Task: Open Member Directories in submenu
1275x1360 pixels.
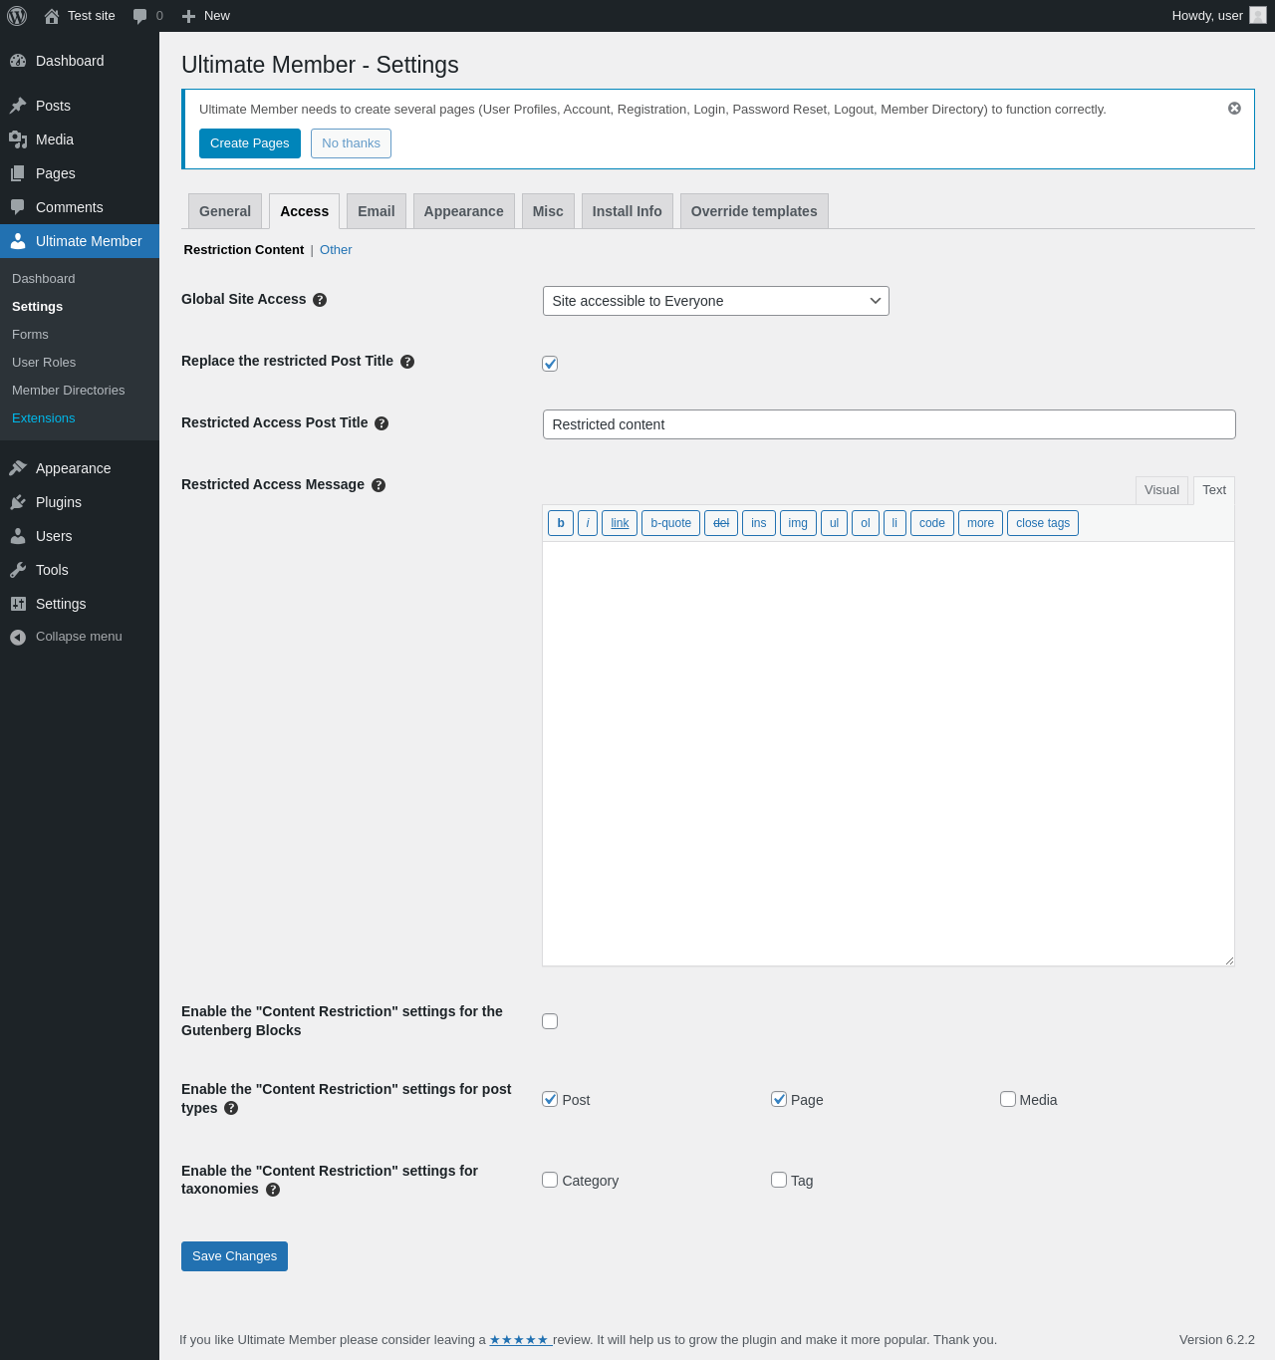Action: [x=69, y=391]
